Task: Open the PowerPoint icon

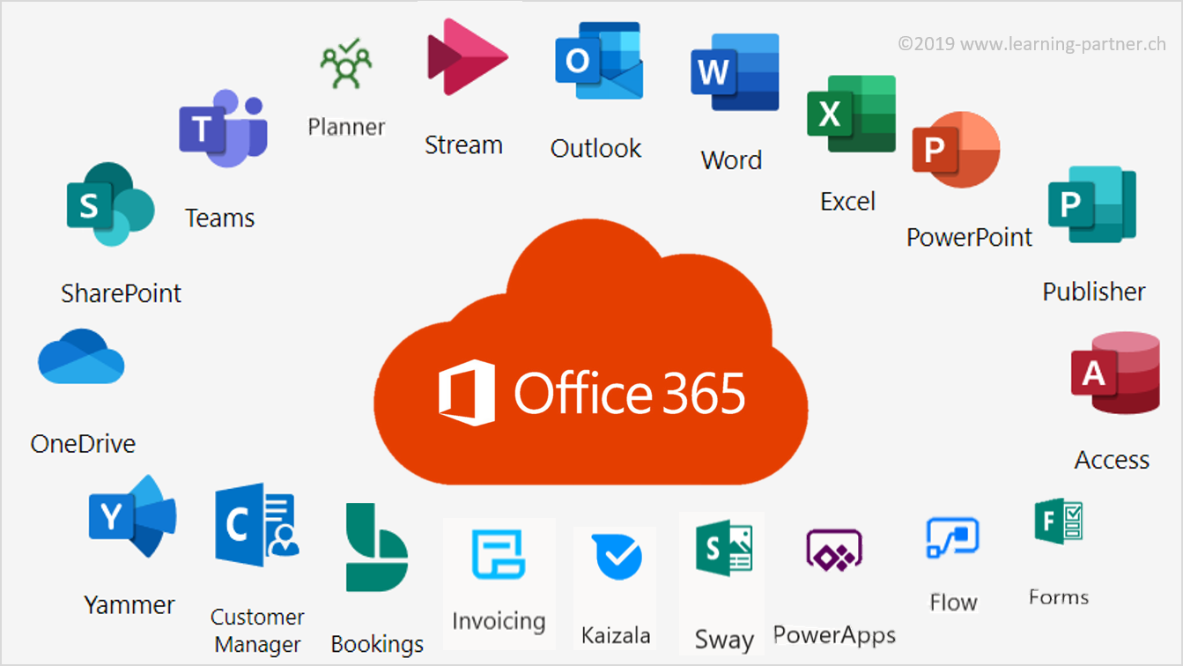Action: point(956,150)
